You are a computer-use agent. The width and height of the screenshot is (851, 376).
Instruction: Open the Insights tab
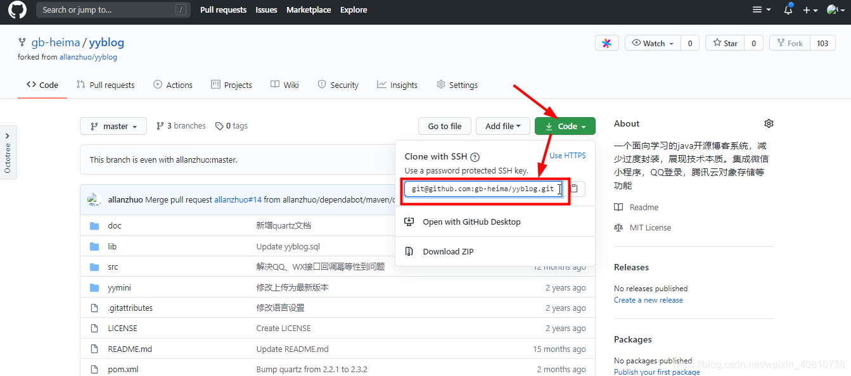[397, 85]
